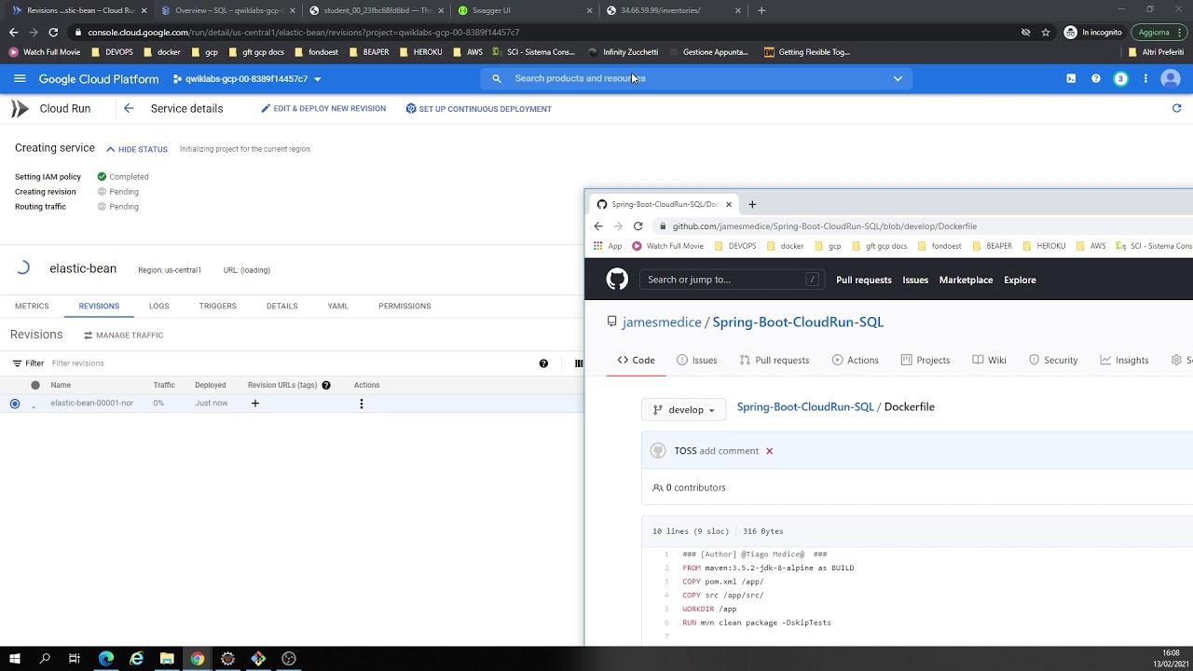This screenshot has width=1193, height=671.
Task: Open the notifications badge showing 3
Action: pyautogui.click(x=1120, y=79)
